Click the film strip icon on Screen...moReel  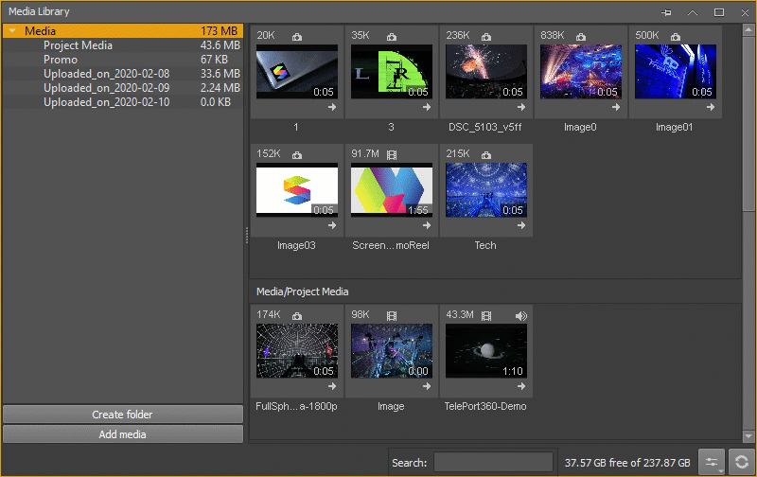pos(392,155)
